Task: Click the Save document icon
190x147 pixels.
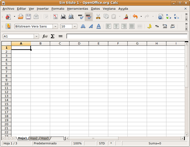Action: [28, 17]
